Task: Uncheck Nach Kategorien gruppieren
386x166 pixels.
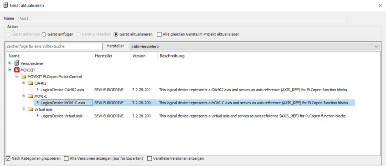Action: click(x=8, y=158)
